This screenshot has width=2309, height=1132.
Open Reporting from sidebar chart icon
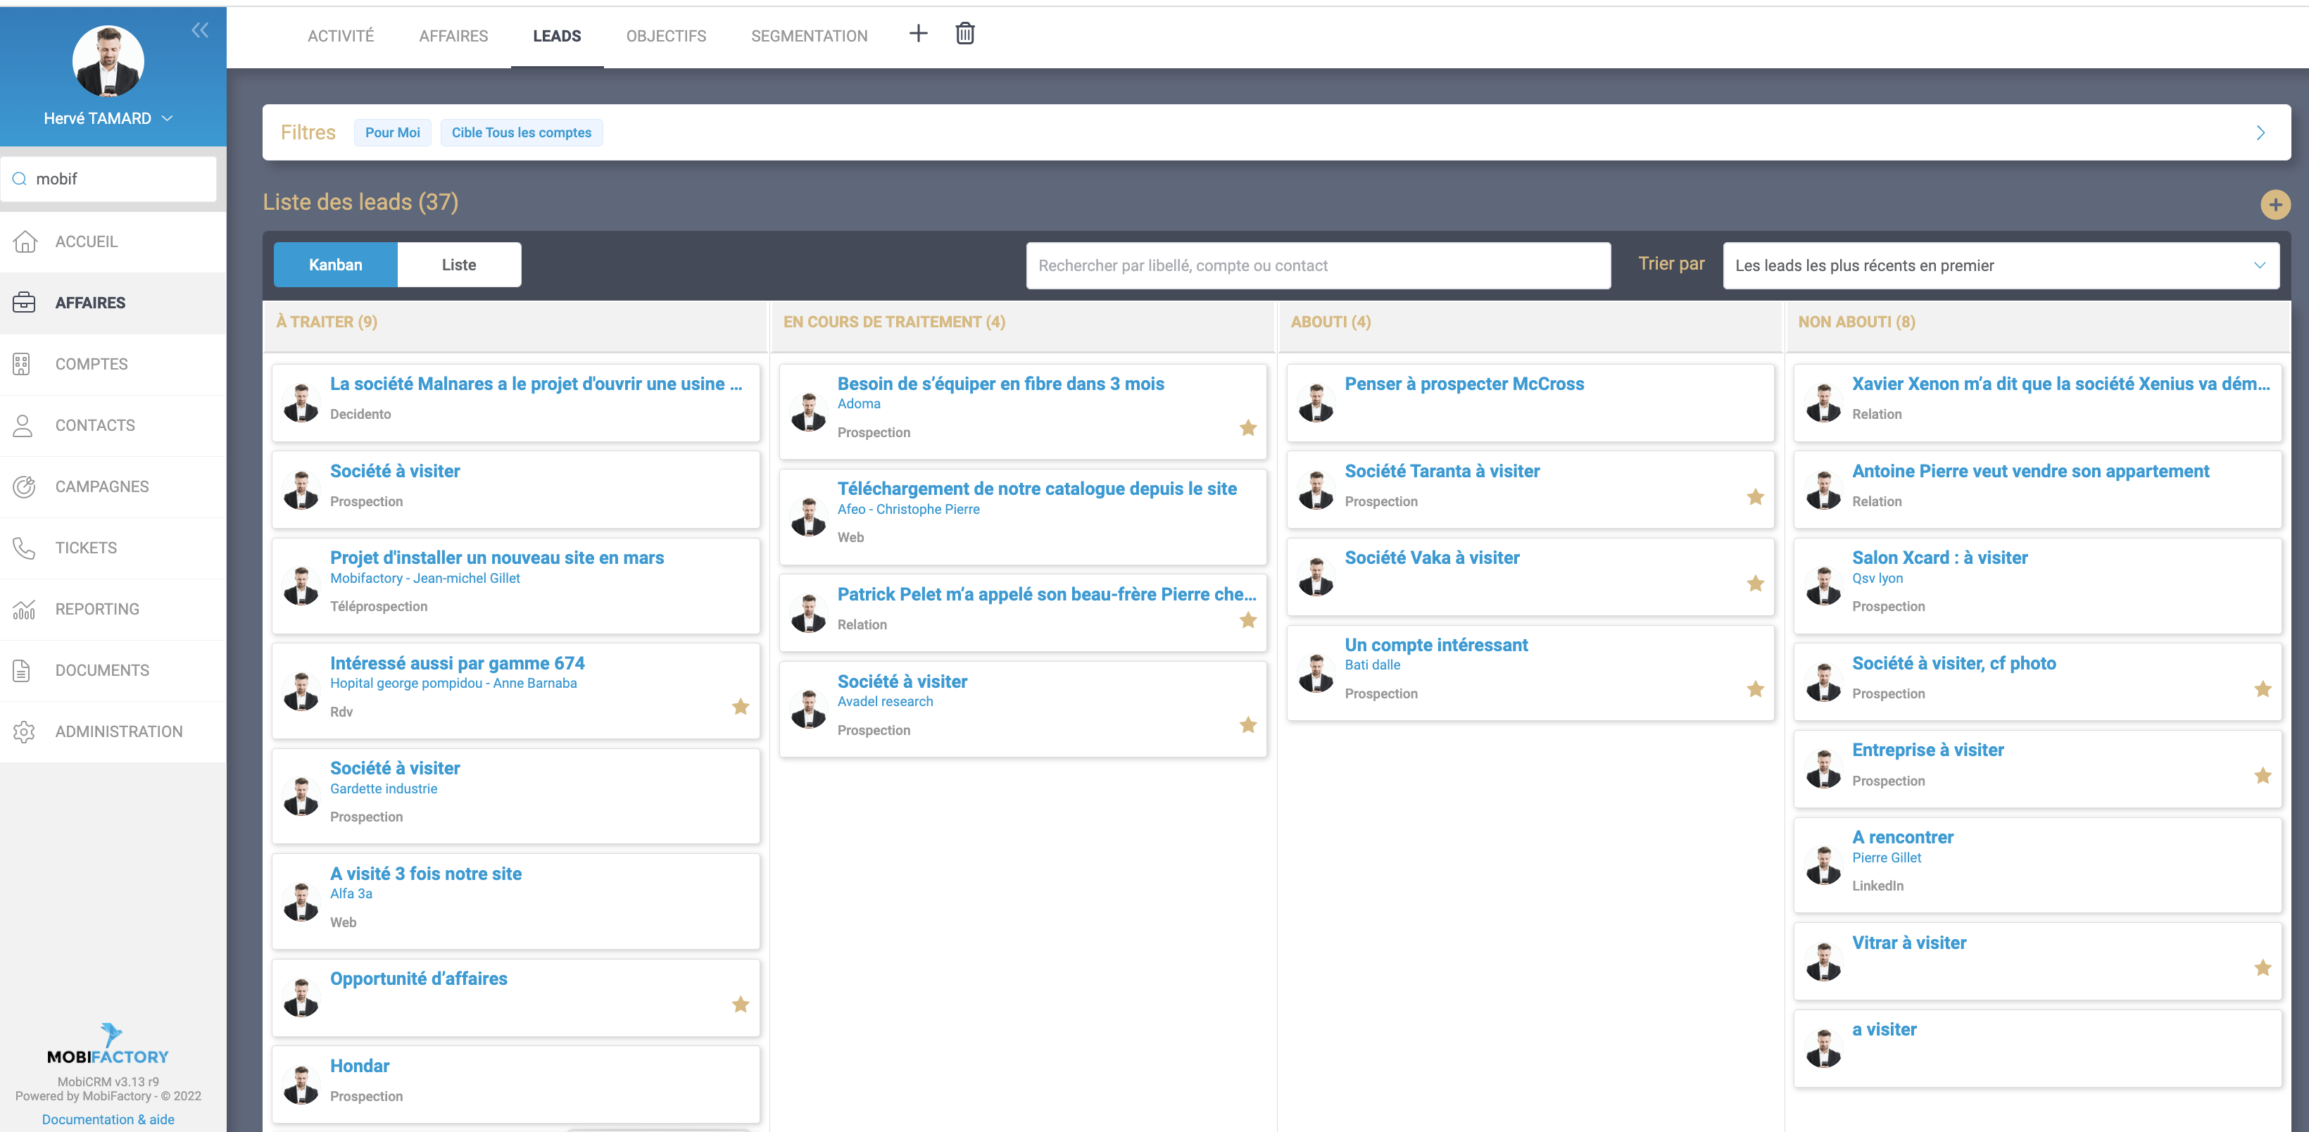coord(24,610)
